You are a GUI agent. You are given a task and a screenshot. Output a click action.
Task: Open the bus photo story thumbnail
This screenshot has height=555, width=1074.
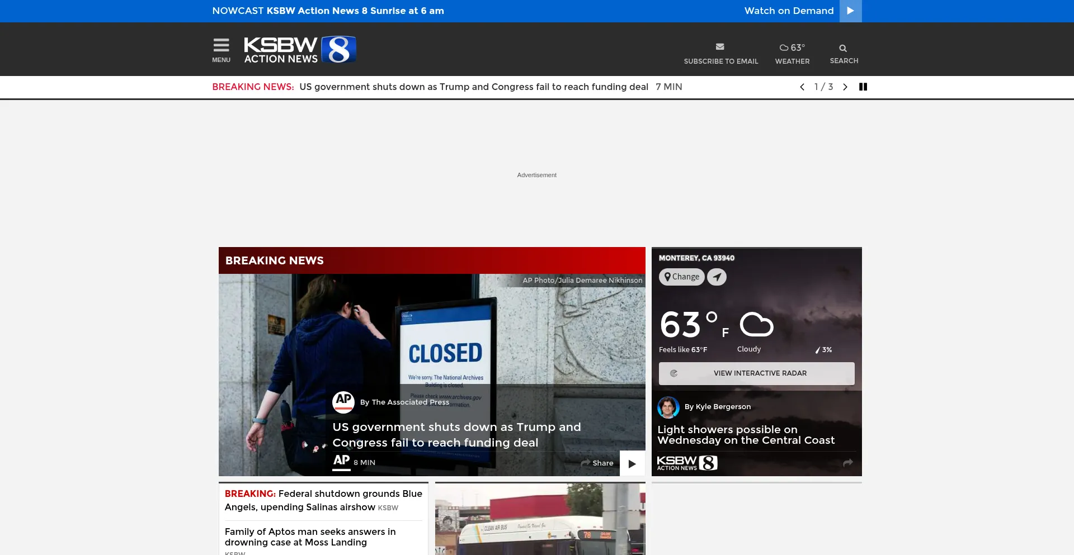tap(540, 520)
